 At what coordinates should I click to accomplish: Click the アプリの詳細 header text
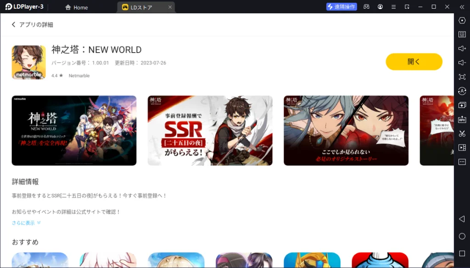click(x=36, y=25)
